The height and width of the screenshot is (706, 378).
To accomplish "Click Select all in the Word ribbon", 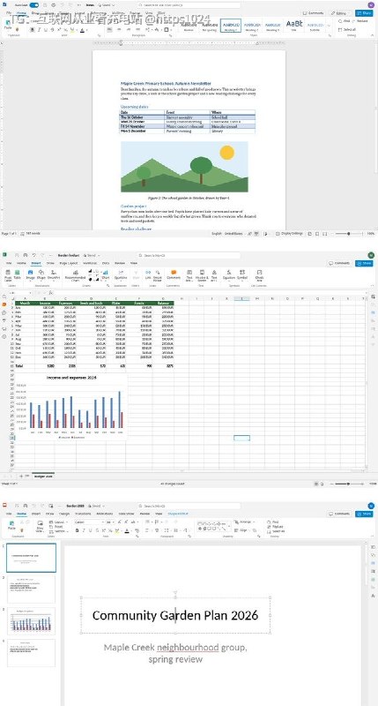I will tap(347, 29).
